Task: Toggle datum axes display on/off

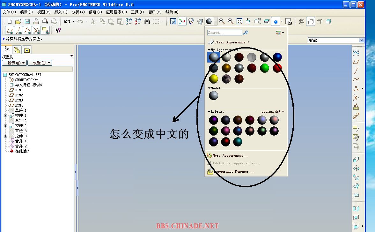Action: pyautogui.click(x=18, y=30)
